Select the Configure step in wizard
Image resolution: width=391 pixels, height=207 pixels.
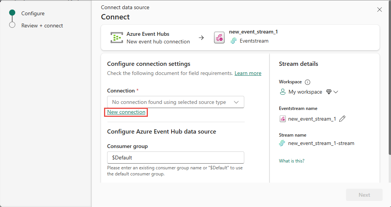click(x=33, y=13)
